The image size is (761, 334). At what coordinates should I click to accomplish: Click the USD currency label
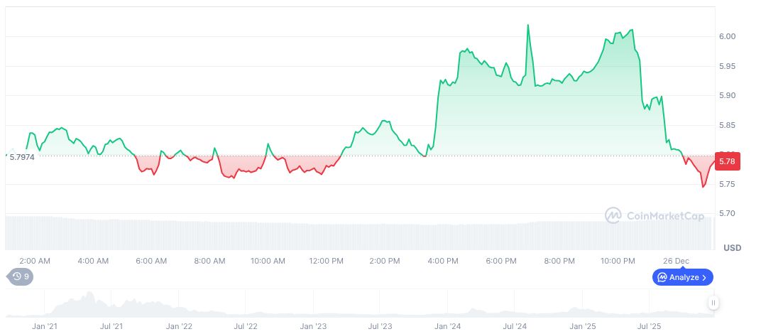pyautogui.click(x=732, y=248)
